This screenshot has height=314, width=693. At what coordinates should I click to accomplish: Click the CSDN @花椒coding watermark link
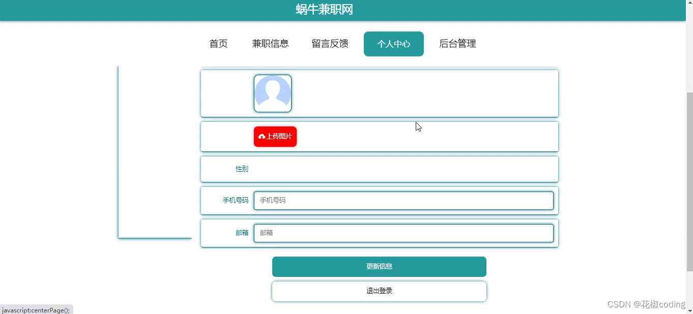645,304
